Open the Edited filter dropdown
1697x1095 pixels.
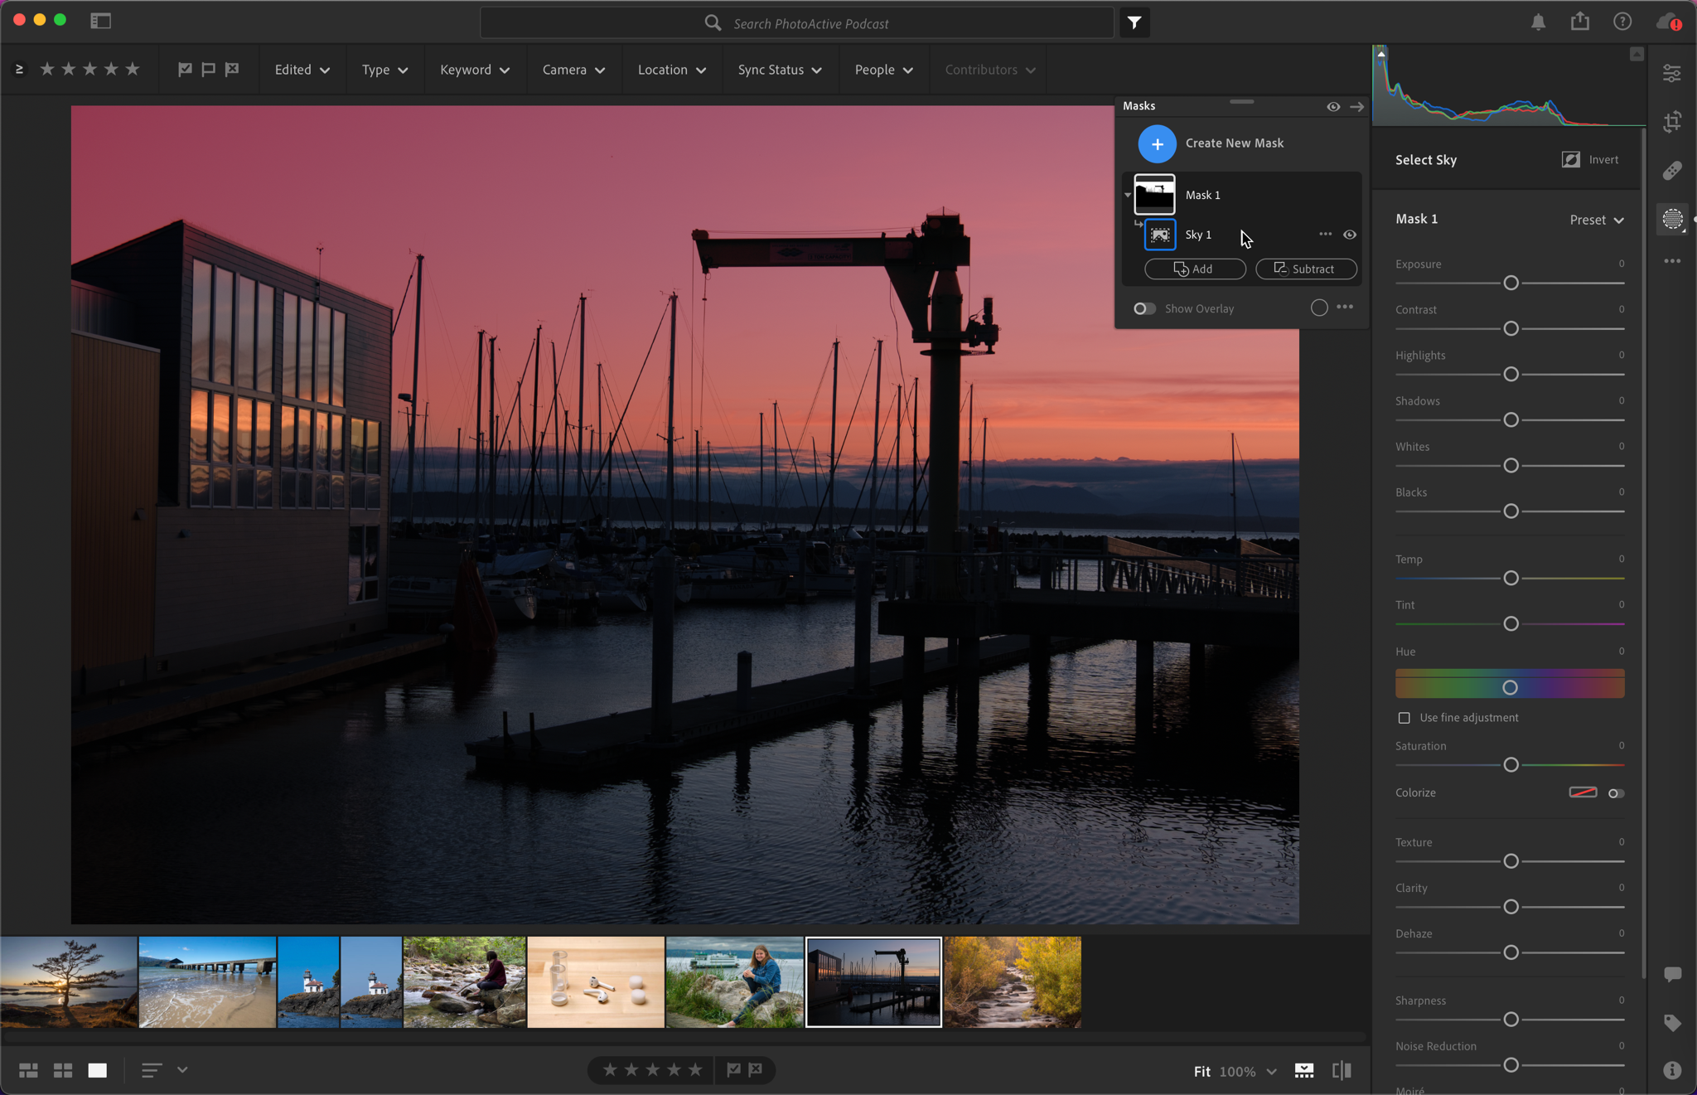click(x=302, y=70)
